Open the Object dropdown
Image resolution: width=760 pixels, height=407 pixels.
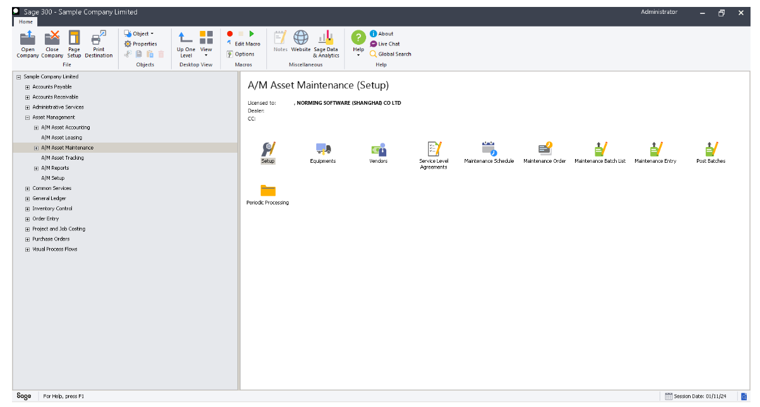[x=139, y=34]
